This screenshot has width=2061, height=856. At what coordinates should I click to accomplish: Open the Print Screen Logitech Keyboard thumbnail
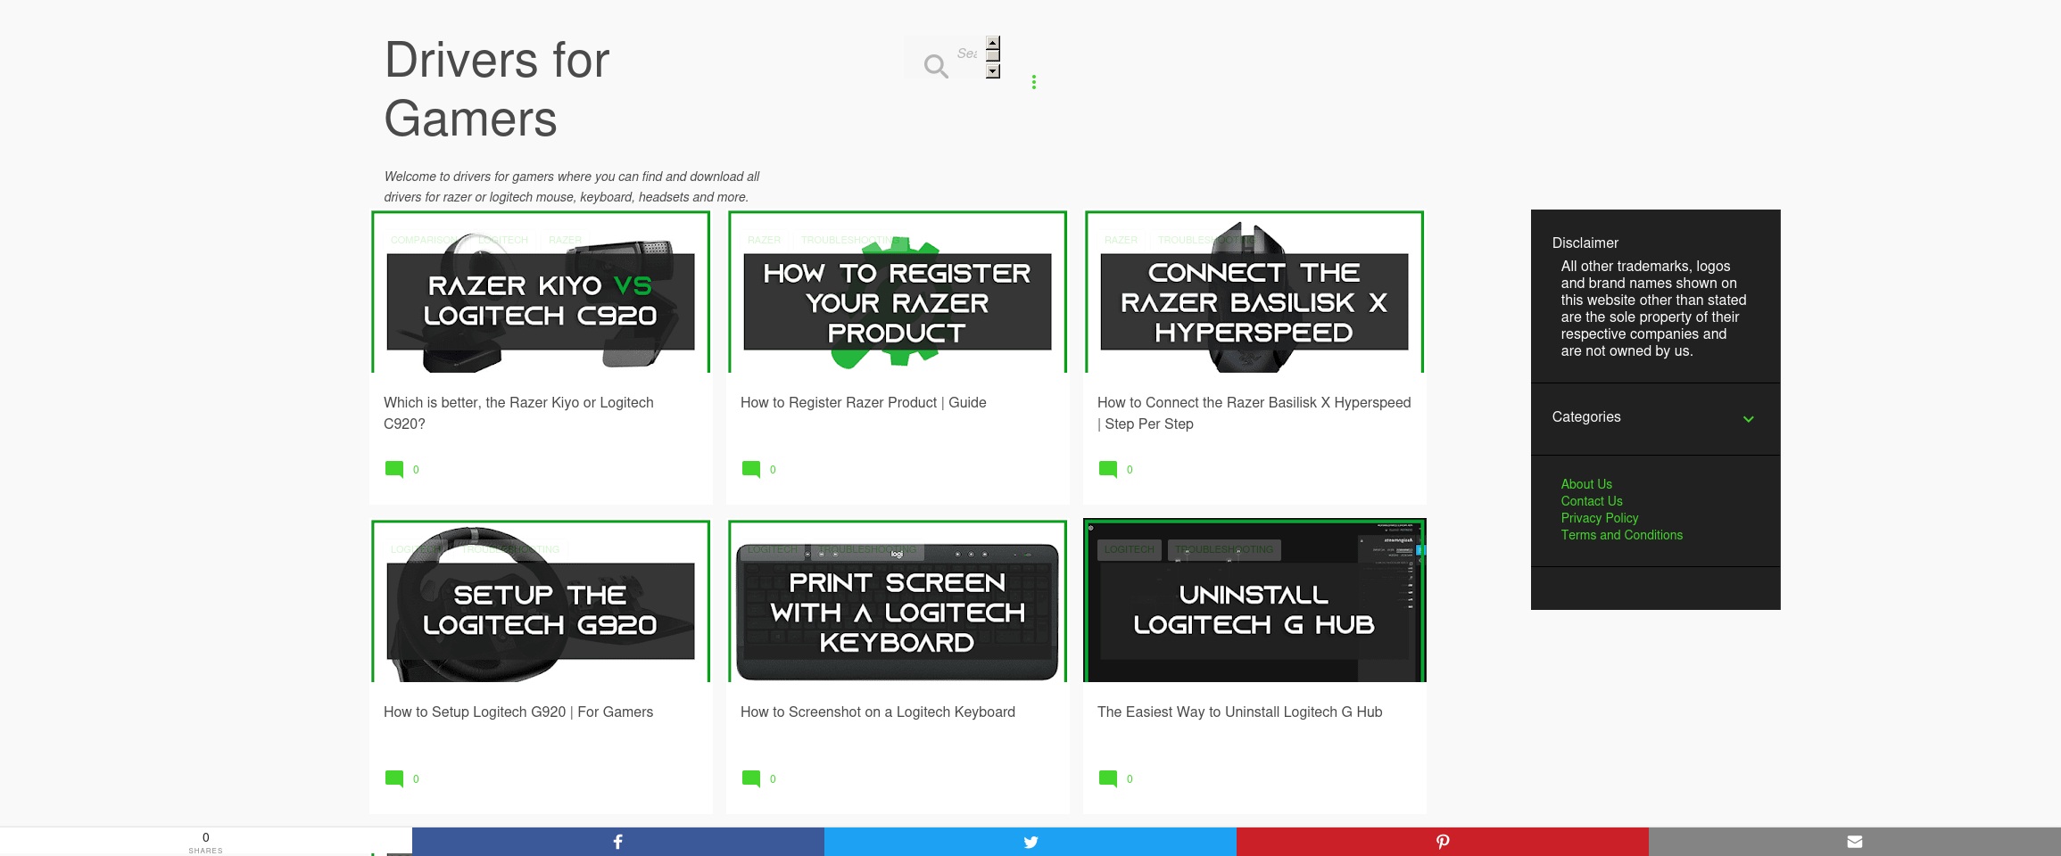[x=898, y=602]
